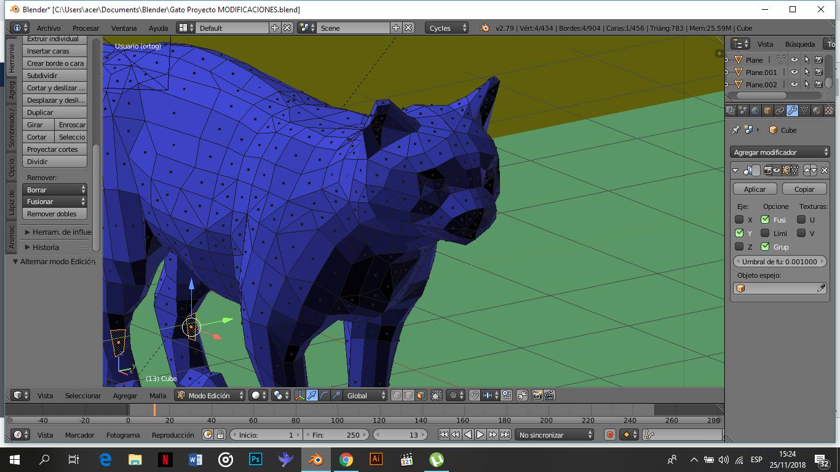Open the Procesar menu
The image size is (840, 472).
tap(85, 28)
